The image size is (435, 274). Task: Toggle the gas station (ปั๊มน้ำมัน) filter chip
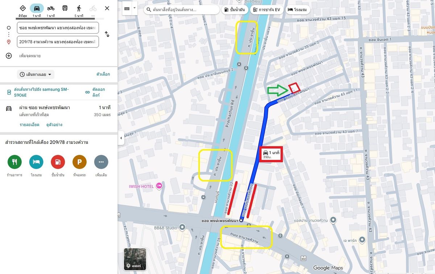click(x=234, y=10)
